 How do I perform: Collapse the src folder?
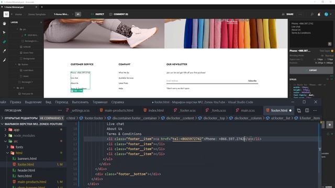pos(6,141)
